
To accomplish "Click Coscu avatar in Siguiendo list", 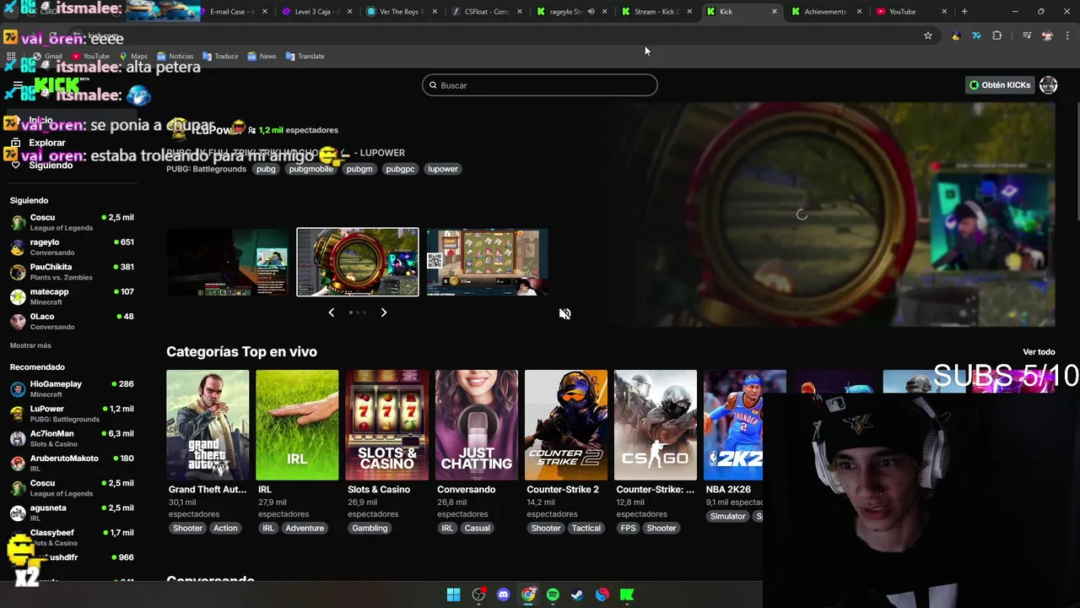I will coord(18,222).
